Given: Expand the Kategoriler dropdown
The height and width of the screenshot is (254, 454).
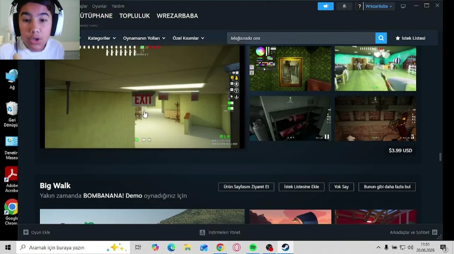Looking at the screenshot, I should click(102, 38).
